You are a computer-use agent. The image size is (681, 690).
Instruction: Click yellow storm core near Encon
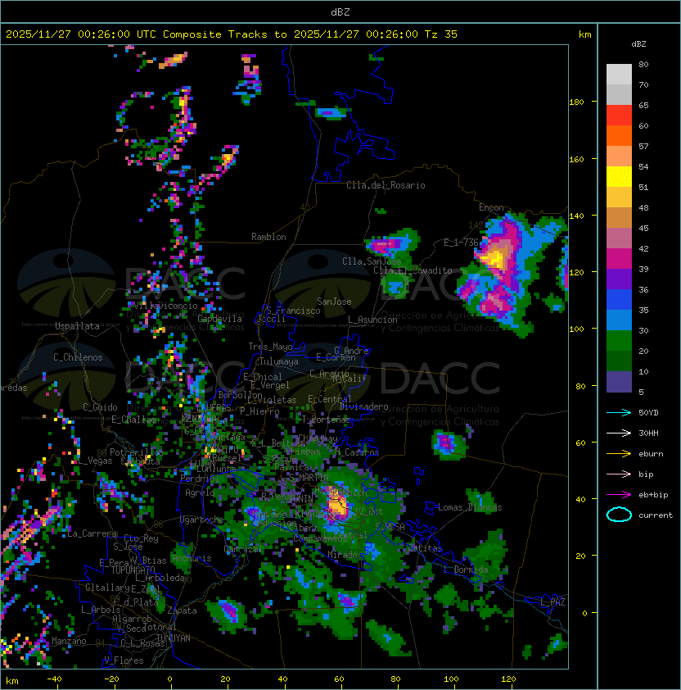[x=494, y=257]
